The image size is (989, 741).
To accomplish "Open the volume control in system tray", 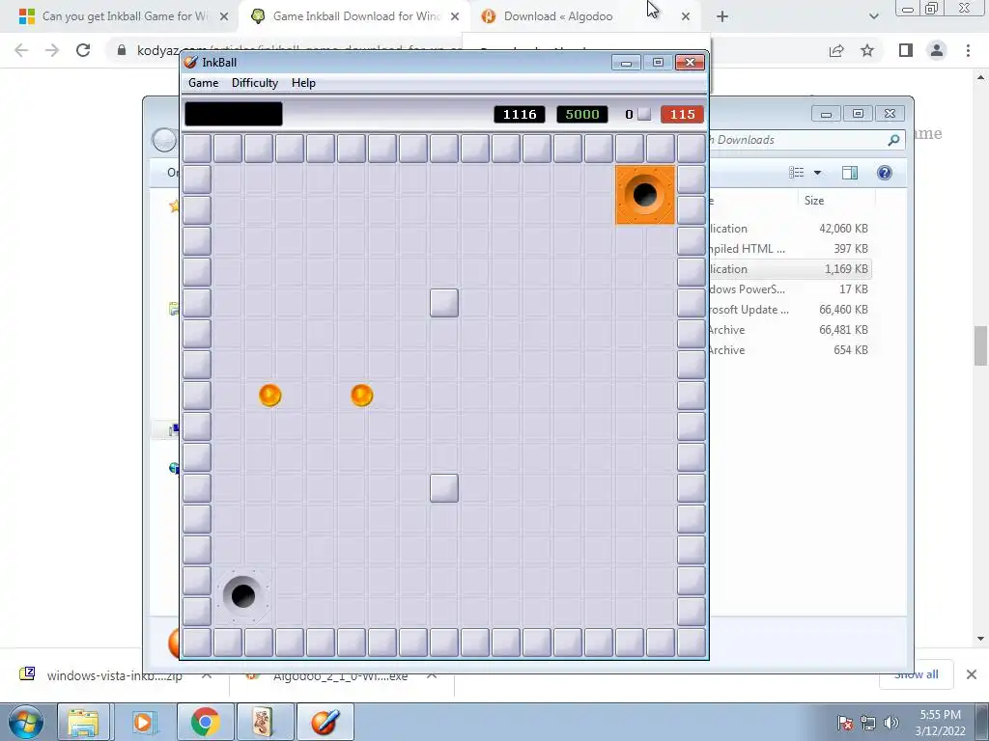I will coord(890,723).
